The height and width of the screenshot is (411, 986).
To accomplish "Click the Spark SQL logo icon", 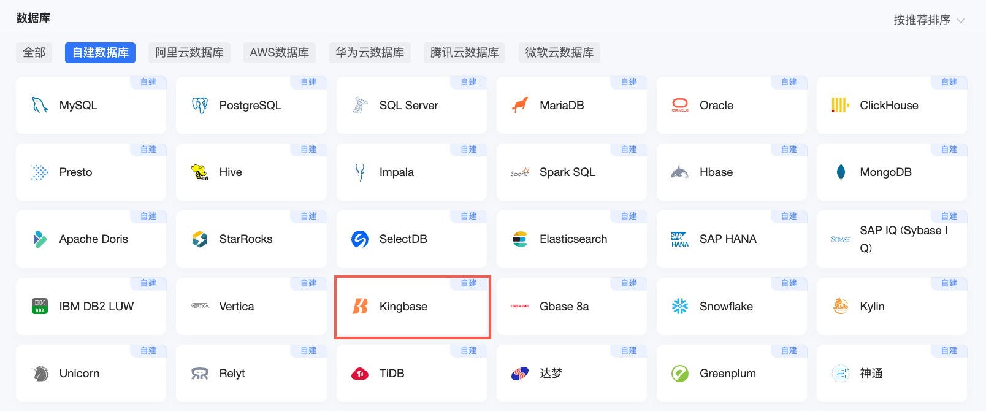I will [520, 172].
